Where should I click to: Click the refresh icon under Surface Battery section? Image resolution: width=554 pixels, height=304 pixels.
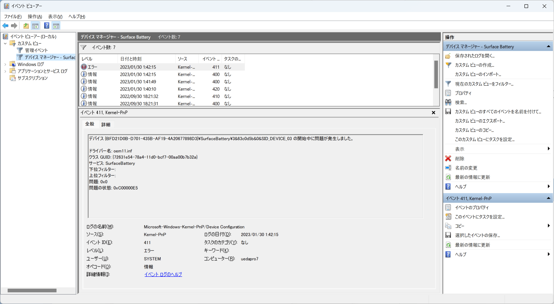tap(448, 177)
